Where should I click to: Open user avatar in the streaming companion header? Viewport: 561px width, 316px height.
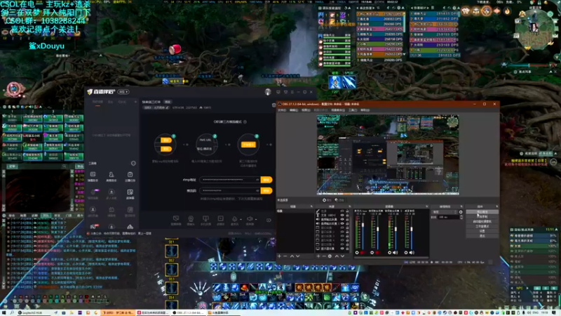point(268,92)
